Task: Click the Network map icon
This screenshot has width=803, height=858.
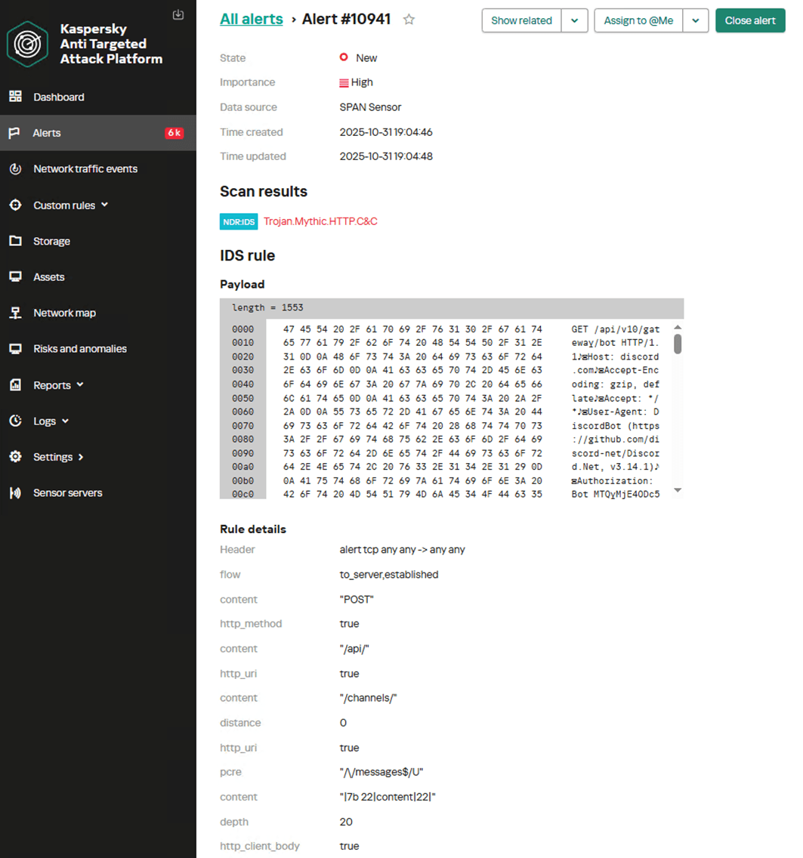Action: [x=15, y=313]
